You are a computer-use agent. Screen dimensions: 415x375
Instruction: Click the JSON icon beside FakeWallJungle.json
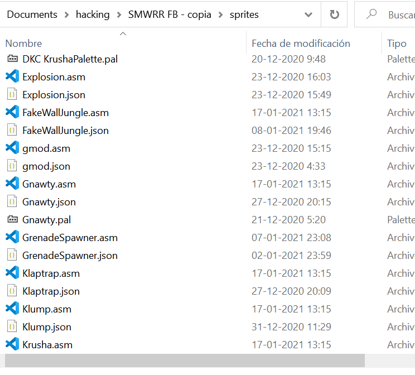point(12,130)
